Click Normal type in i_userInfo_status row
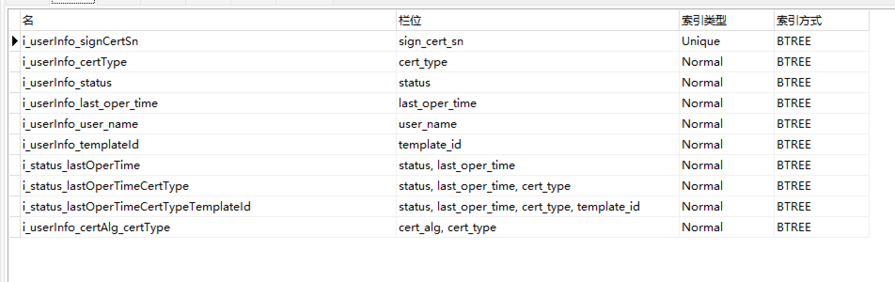 726,83
